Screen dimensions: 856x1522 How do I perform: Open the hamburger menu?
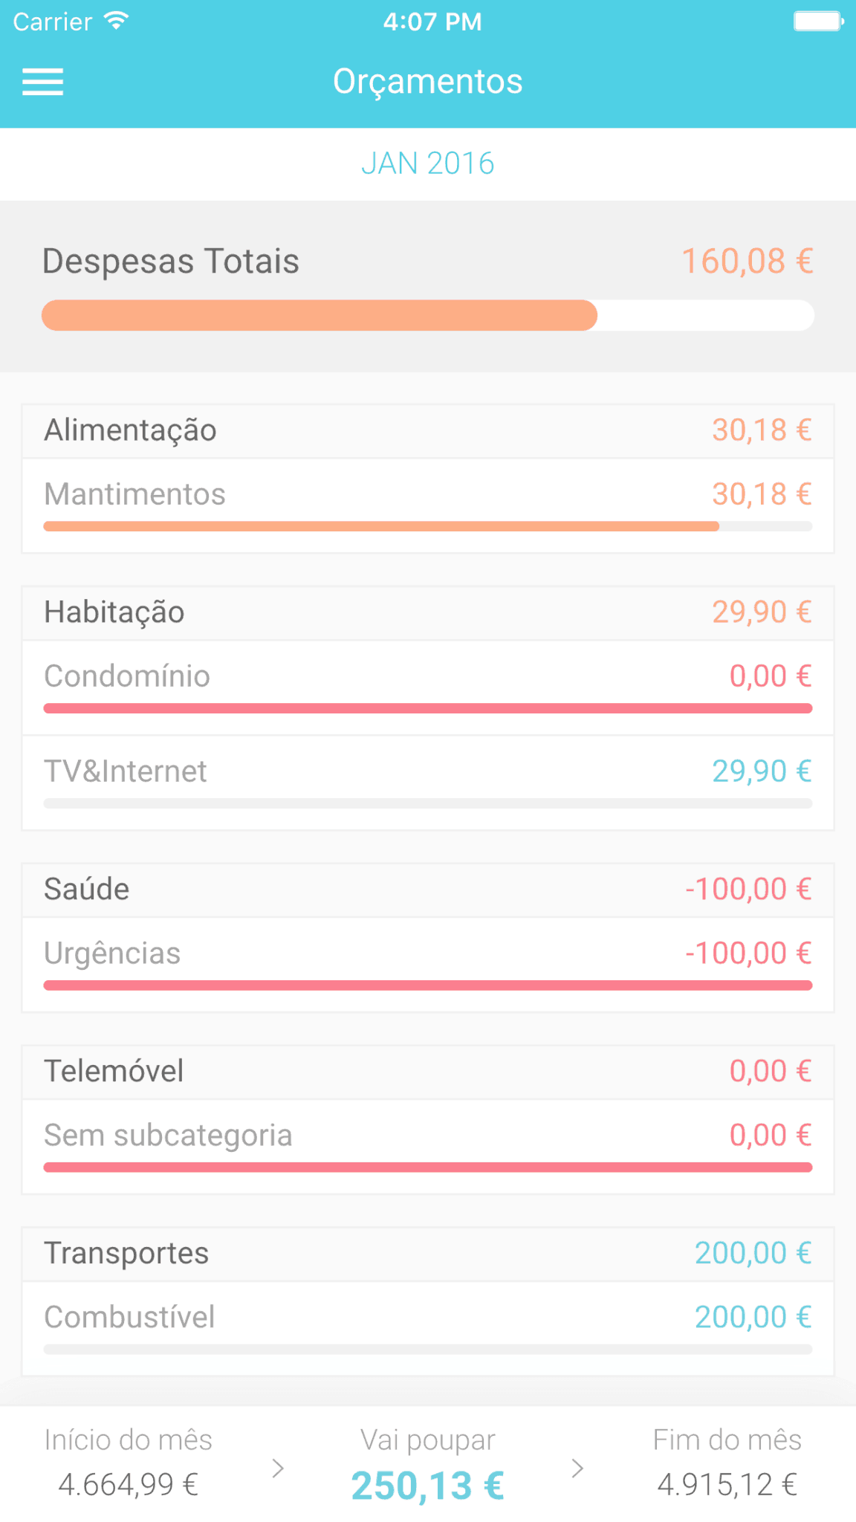pyautogui.click(x=42, y=82)
